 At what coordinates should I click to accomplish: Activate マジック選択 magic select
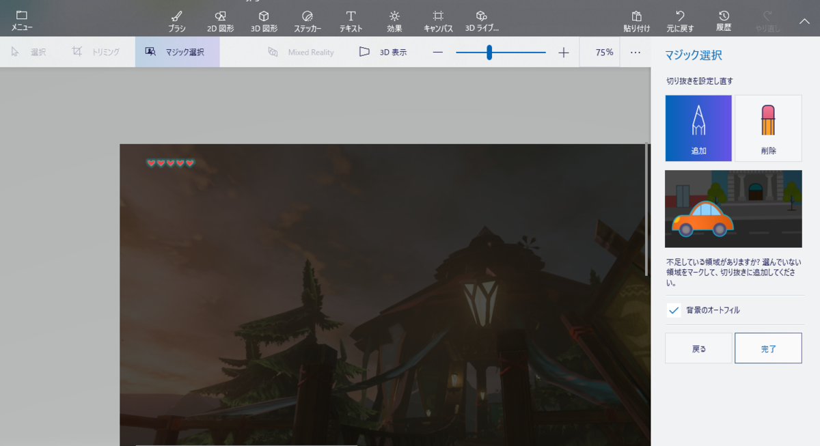tap(177, 52)
